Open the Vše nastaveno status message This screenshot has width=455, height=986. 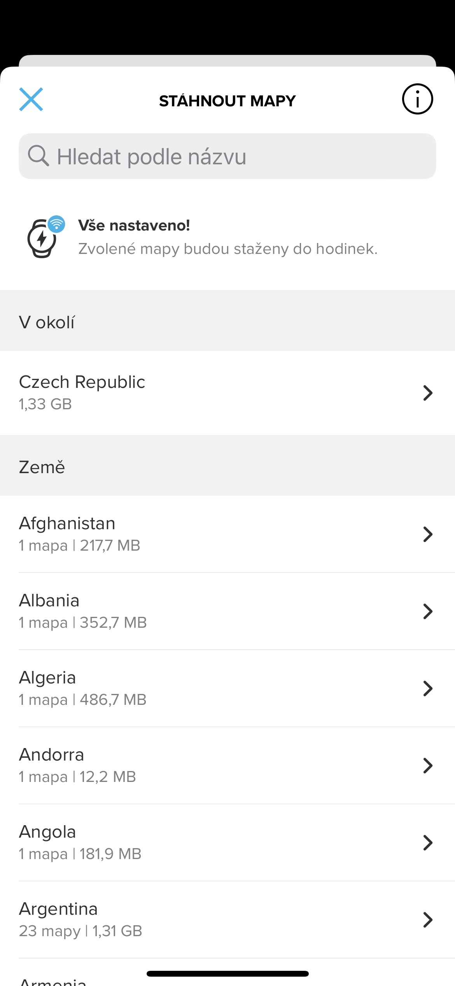point(227,237)
